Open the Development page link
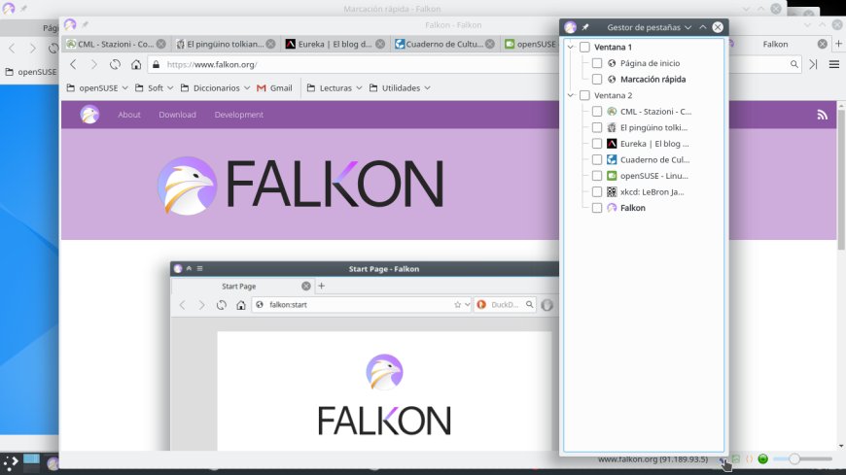 point(239,115)
